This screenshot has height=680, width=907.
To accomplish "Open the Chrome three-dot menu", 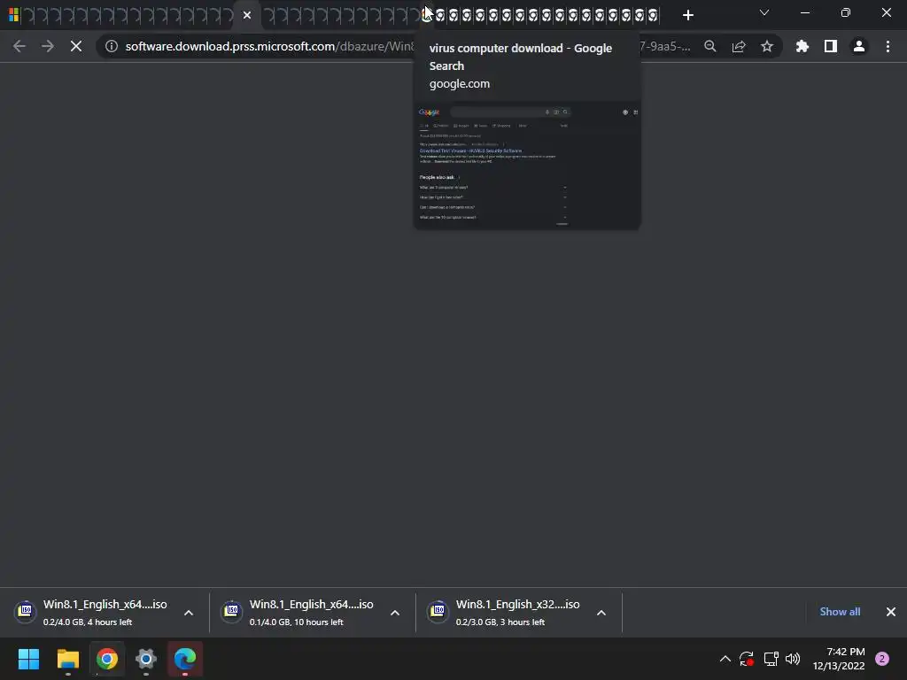I will (x=888, y=46).
